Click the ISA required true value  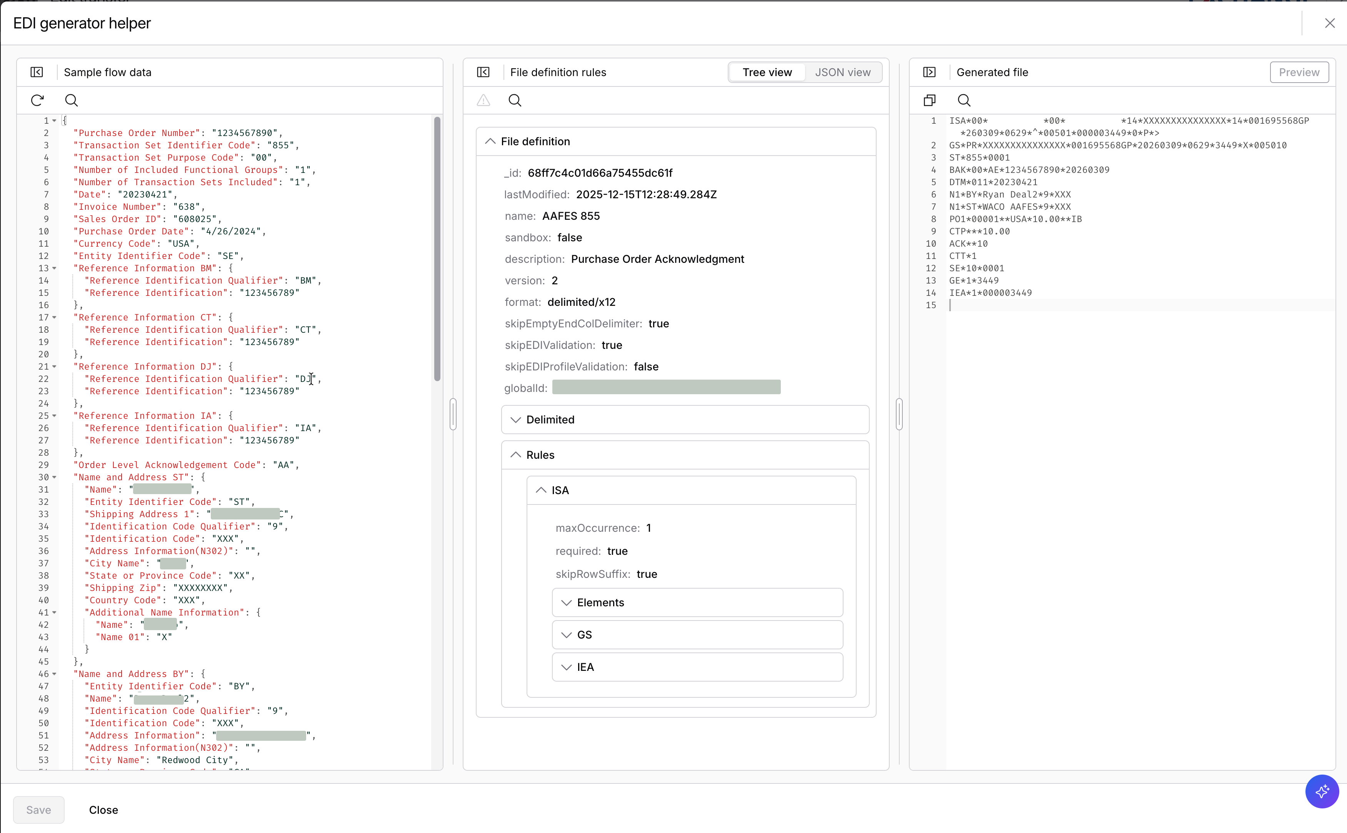617,551
